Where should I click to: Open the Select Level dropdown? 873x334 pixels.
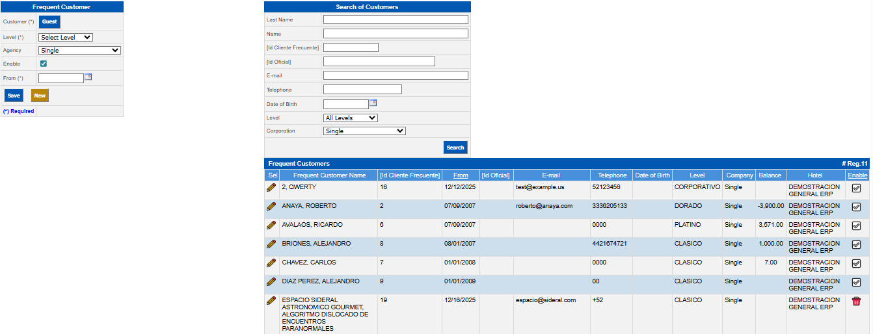click(x=66, y=38)
